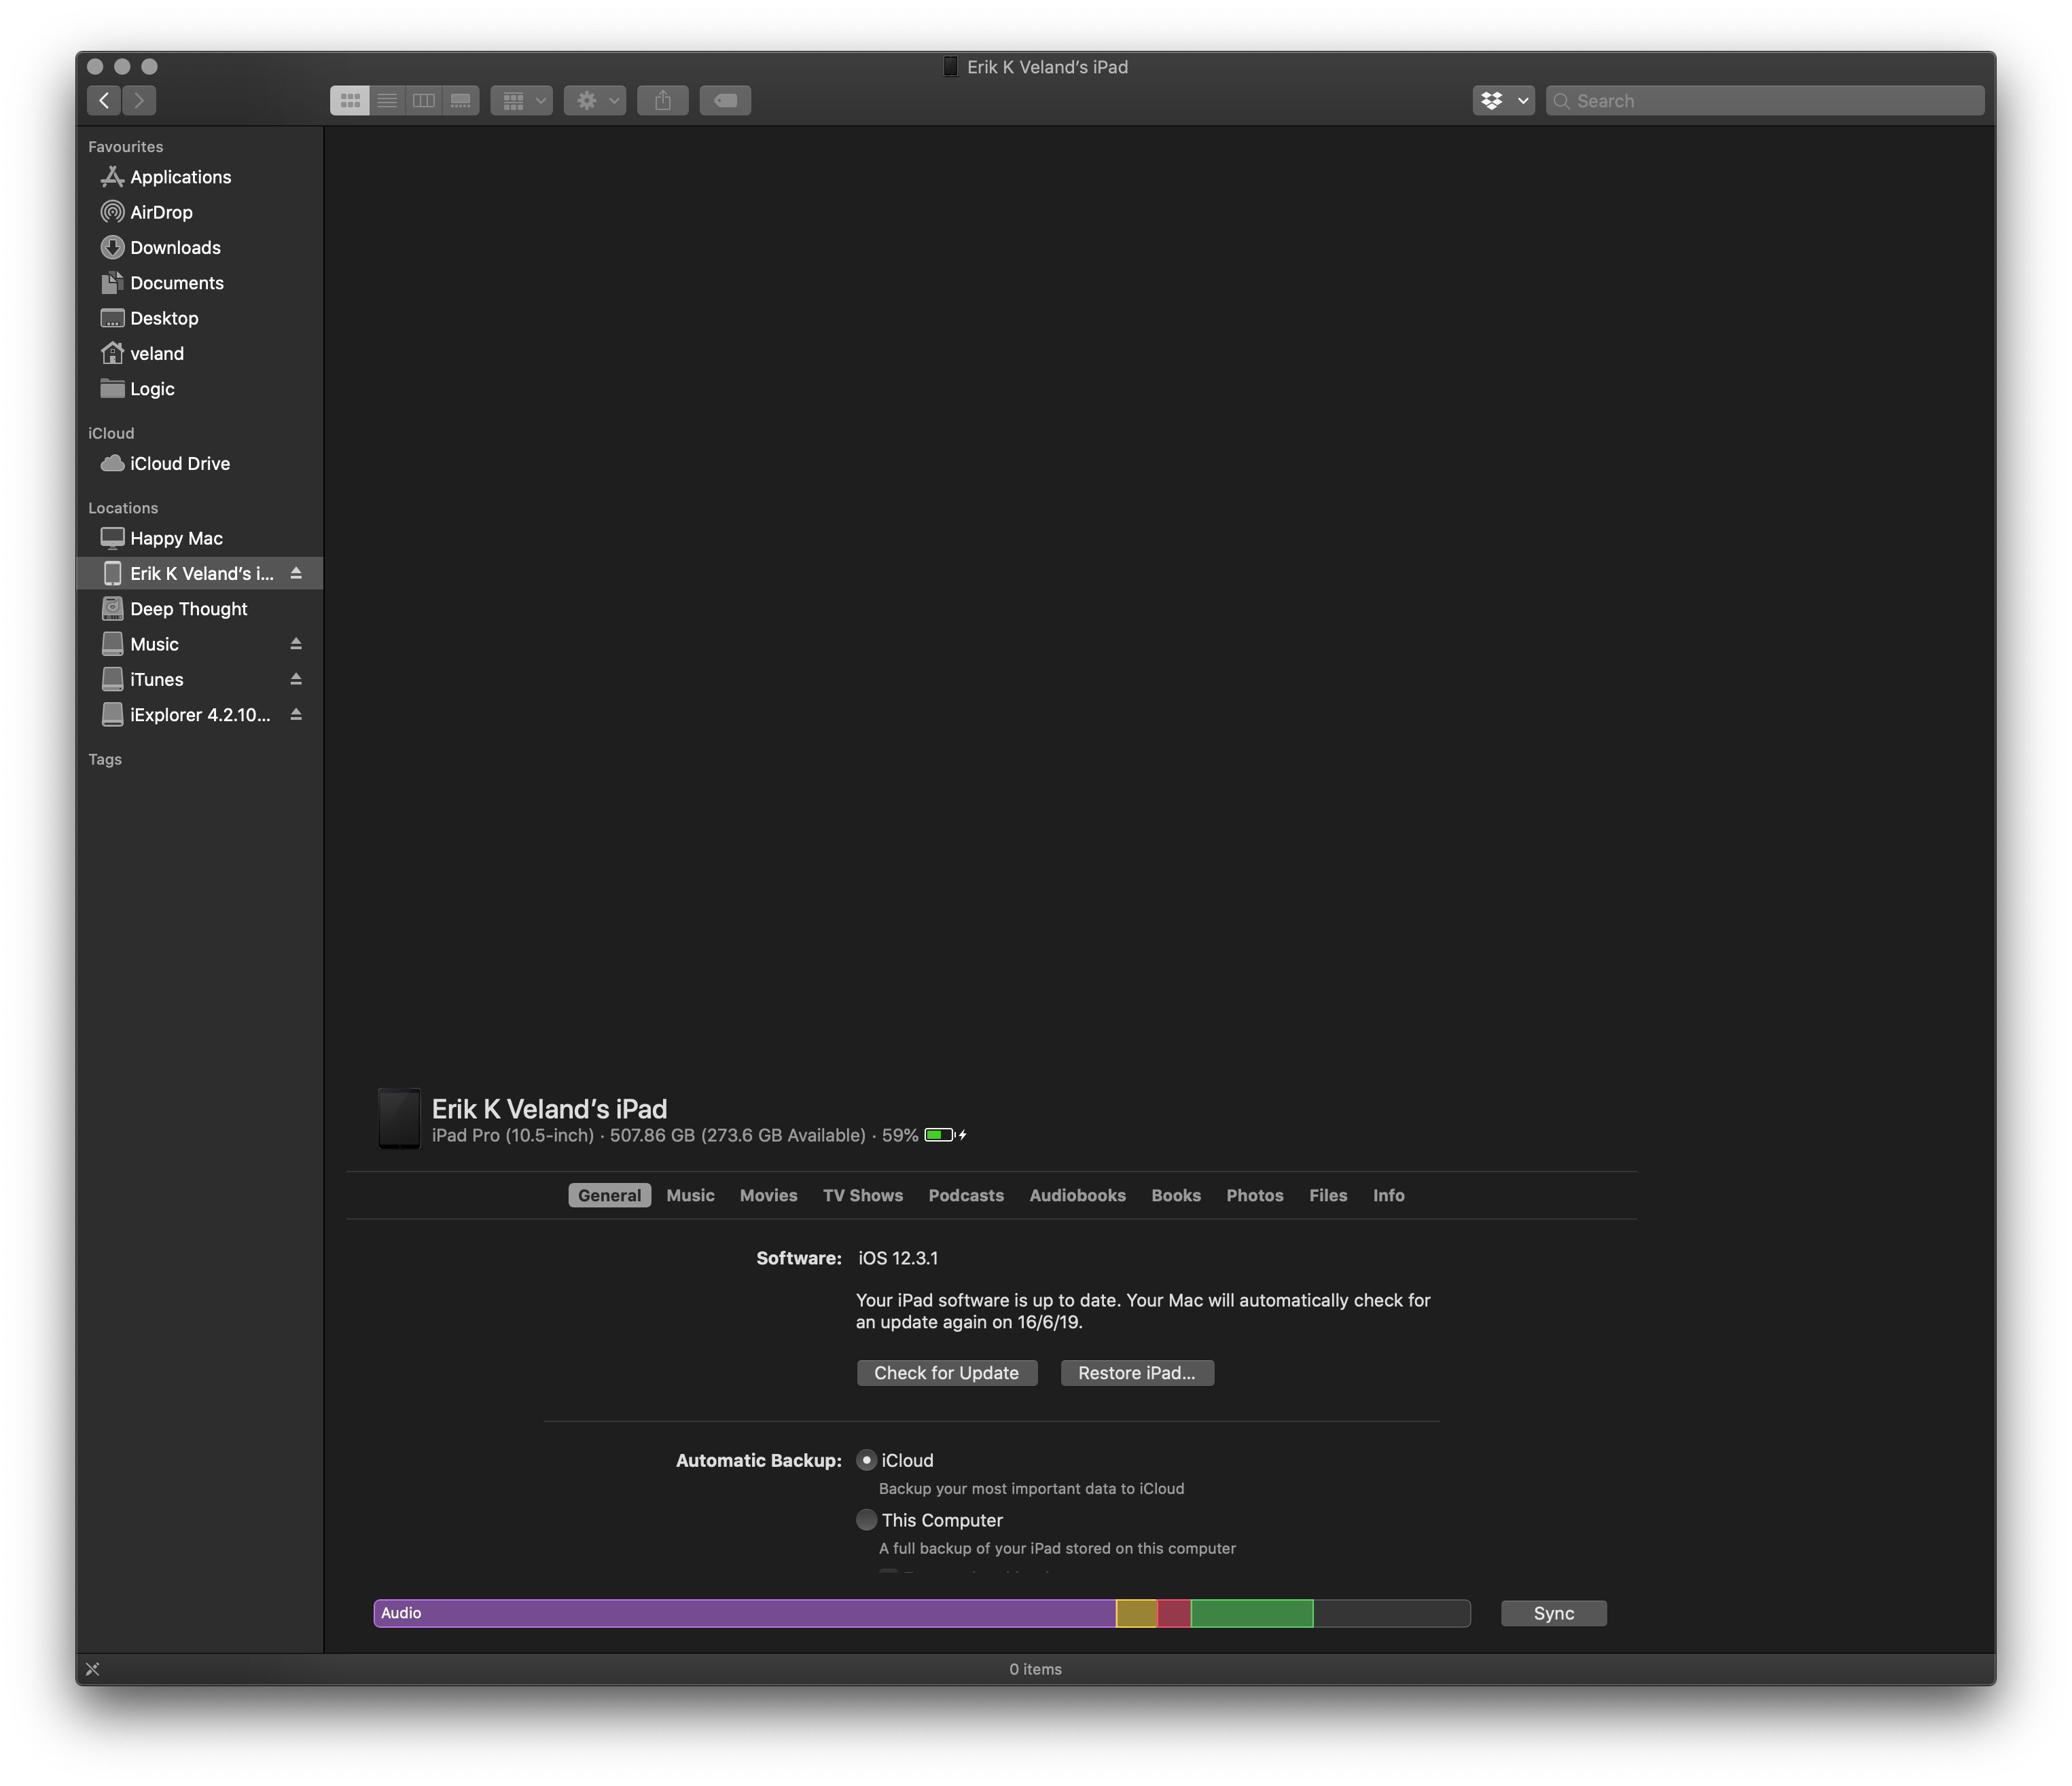
Task: Open the Movies tab
Action: [768, 1195]
